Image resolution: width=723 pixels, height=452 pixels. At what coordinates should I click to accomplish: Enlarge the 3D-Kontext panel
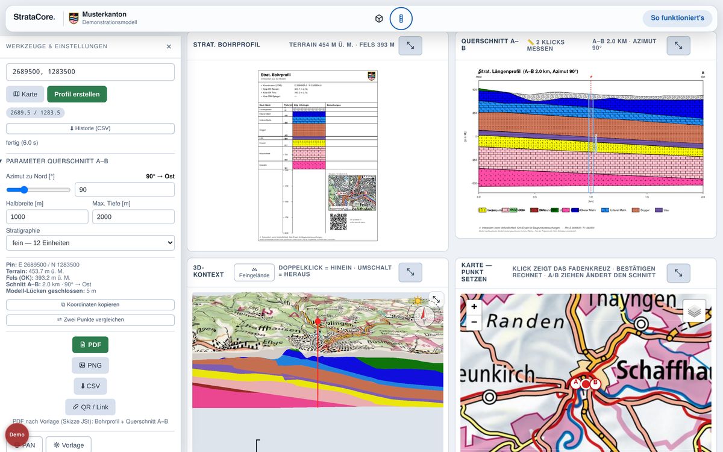410,272
